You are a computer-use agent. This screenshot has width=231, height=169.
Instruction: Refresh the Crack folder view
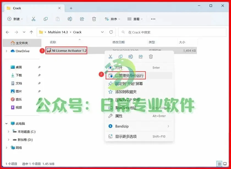111,32
